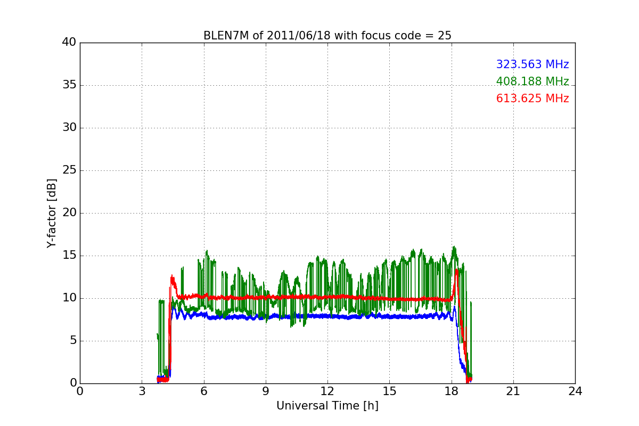Click the y-axis tick label '30'
The image size is (639, 426).
pyautogui.click(x=69, y=128)
